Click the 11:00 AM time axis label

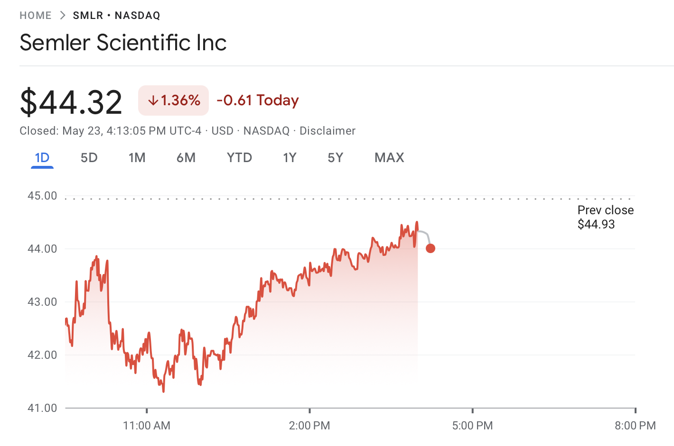tap(147, 426)
